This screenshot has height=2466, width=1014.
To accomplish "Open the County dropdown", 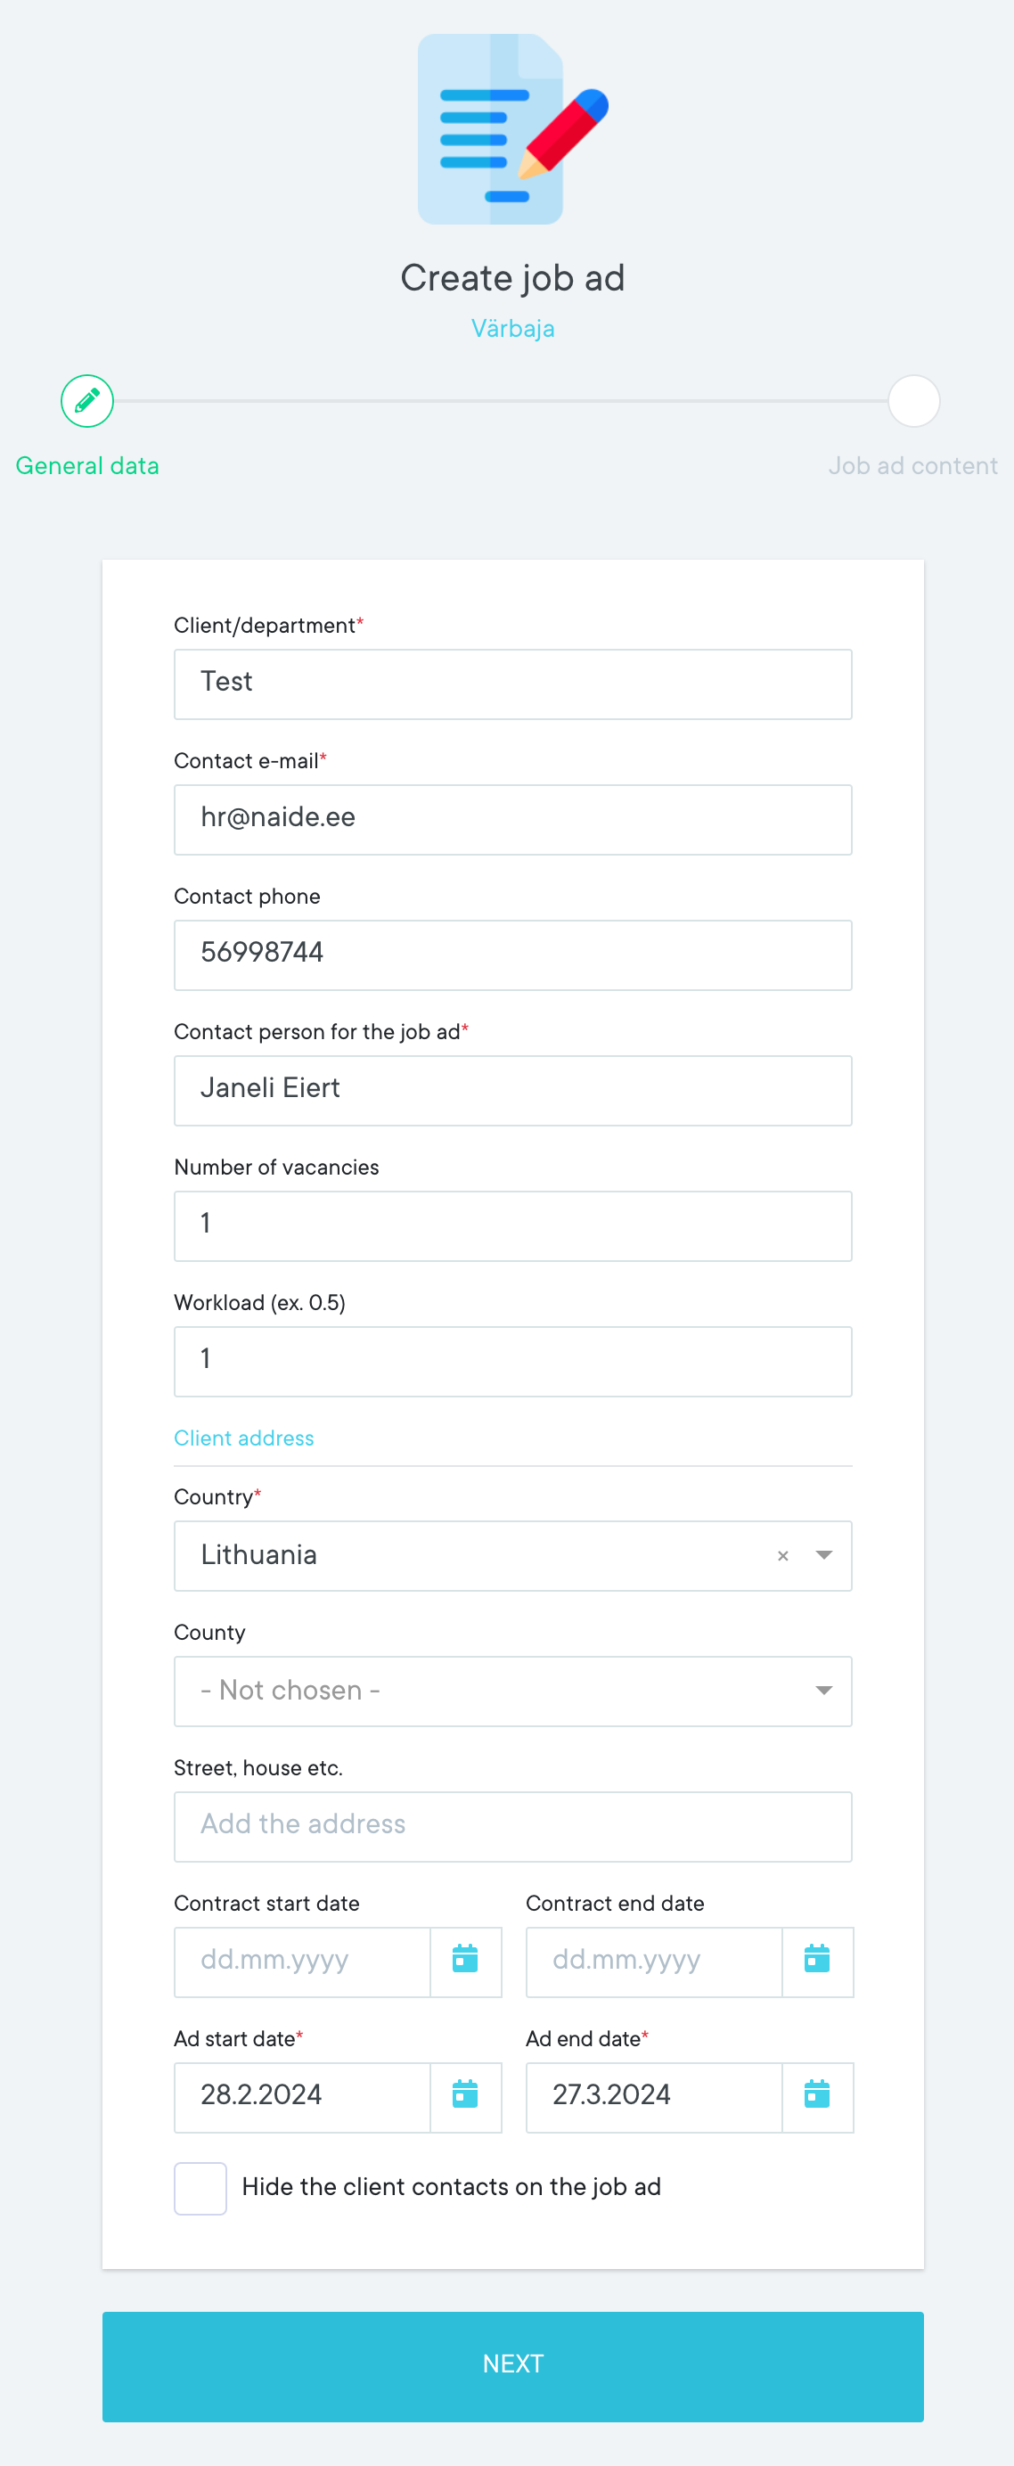I will (512, 1691).
